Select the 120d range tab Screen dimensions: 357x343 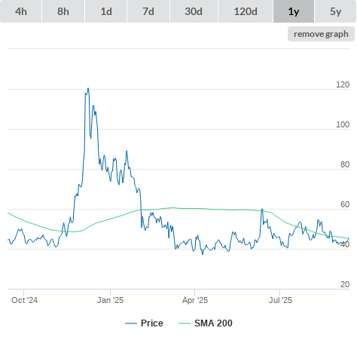click(246, 11)
